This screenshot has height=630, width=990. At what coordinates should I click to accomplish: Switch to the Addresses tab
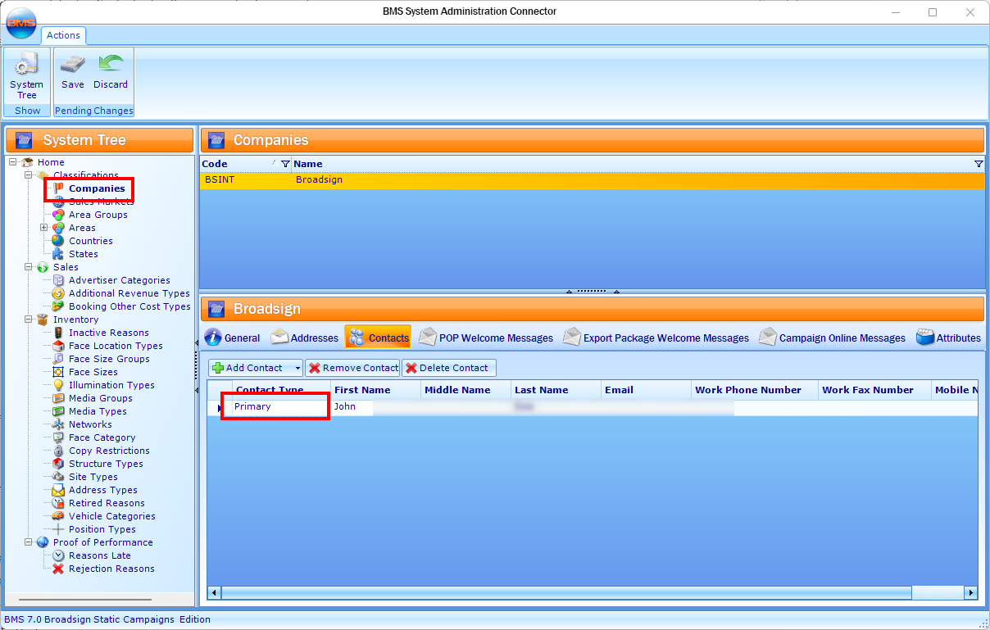[304, 338]
